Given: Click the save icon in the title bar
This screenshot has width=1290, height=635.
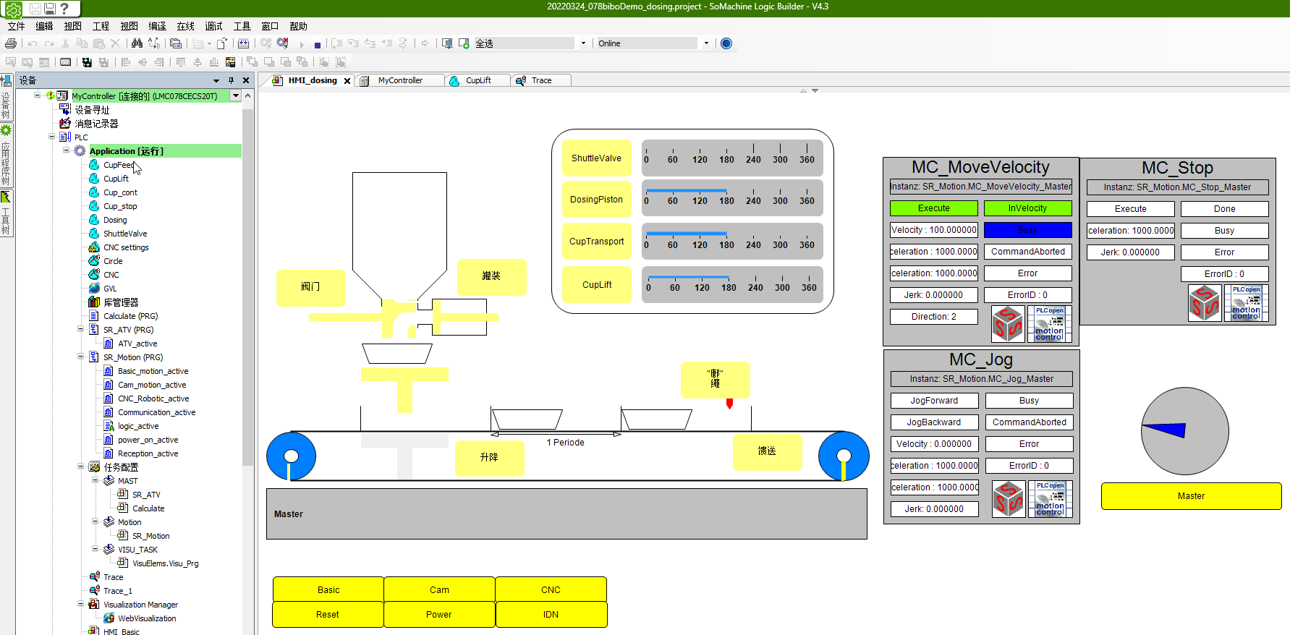Looking at the screenshot, I should 50,9.
